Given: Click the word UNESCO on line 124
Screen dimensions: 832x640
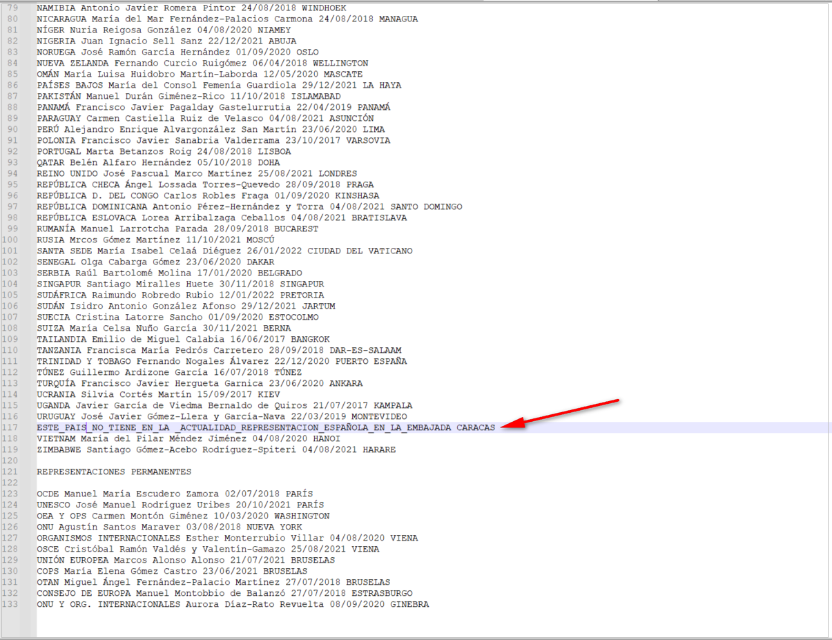Looking at the screenshot, I should click(x=53, y=505).
